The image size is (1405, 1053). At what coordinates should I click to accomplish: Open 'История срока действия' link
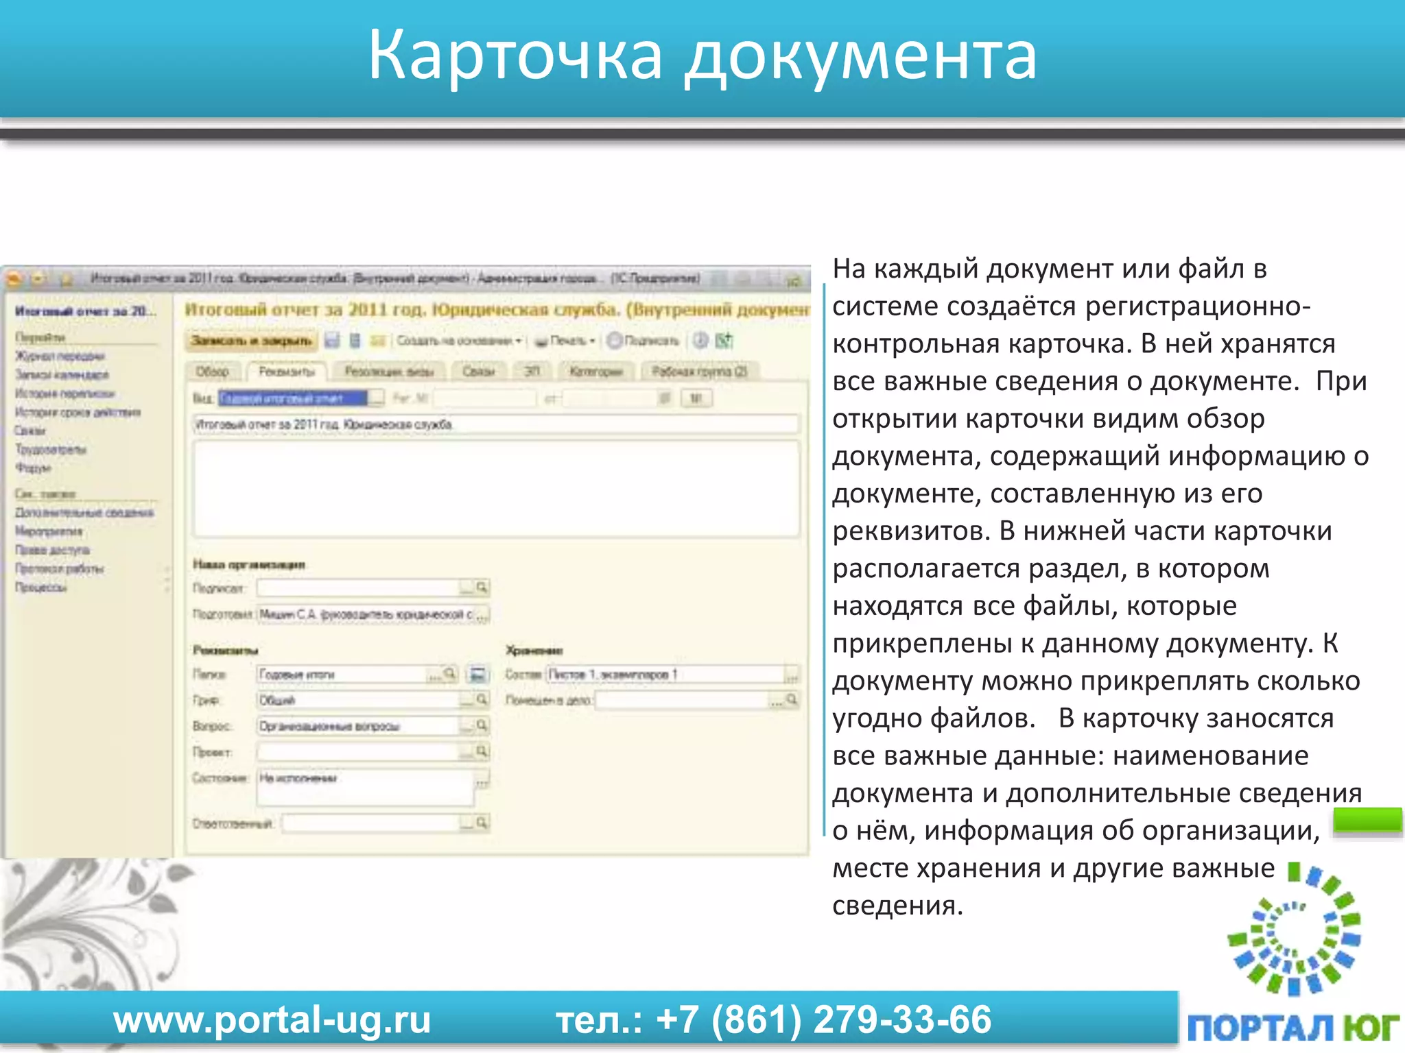(78, 412)
